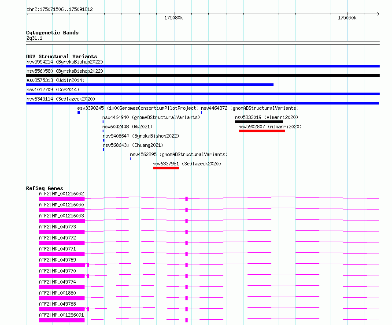Open nsv6345114 (Sedlazeck2020) variant label
The image size is (392, 325).
61,99
